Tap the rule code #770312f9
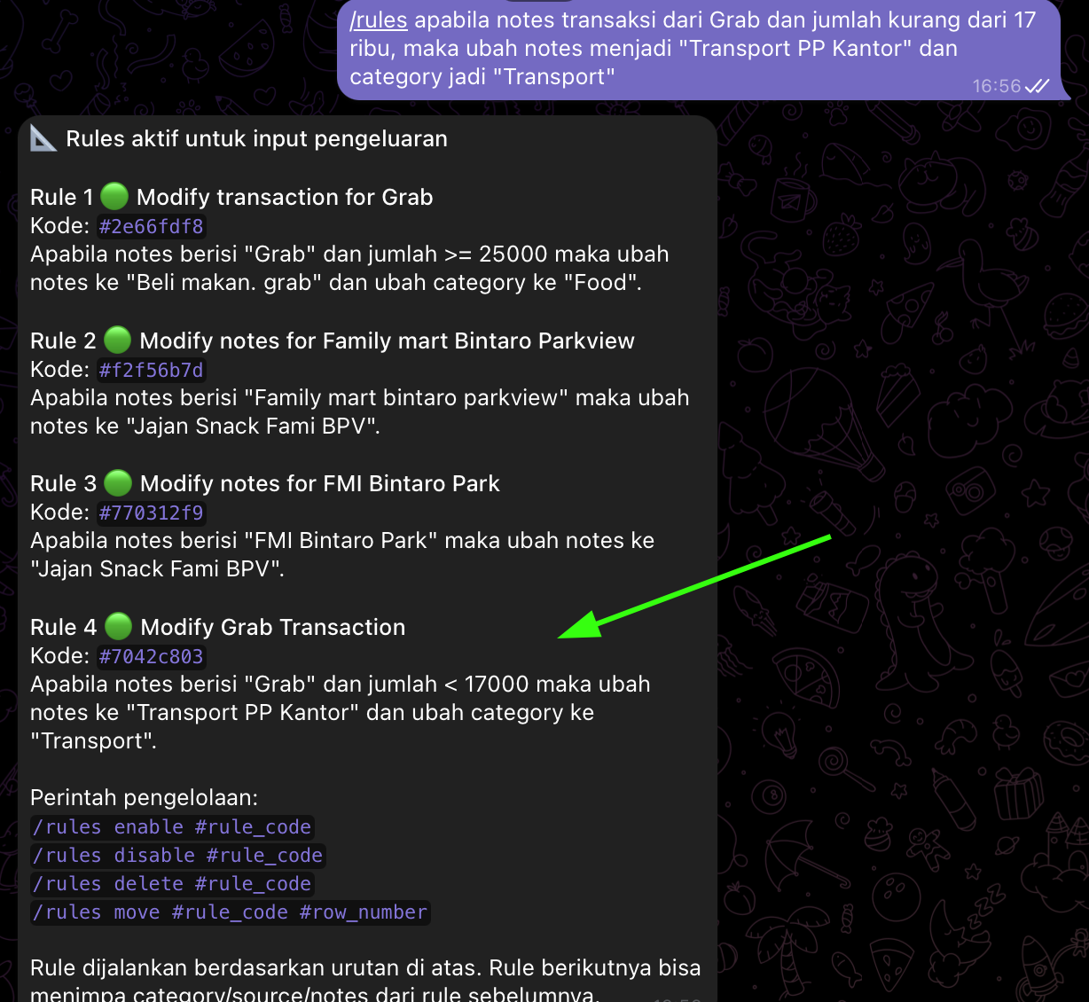The image size is (1089, 1002). [x=152, y=513]
